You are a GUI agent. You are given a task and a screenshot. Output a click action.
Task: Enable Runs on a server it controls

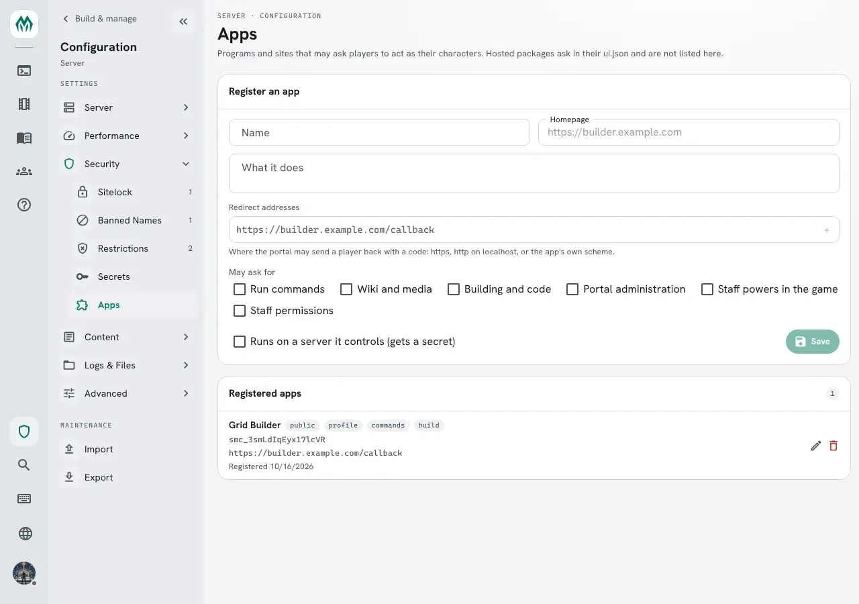point(240,342)
